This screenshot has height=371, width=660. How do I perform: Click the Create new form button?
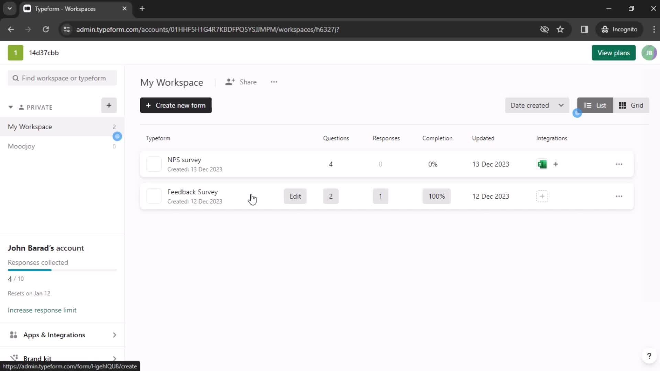176,105
